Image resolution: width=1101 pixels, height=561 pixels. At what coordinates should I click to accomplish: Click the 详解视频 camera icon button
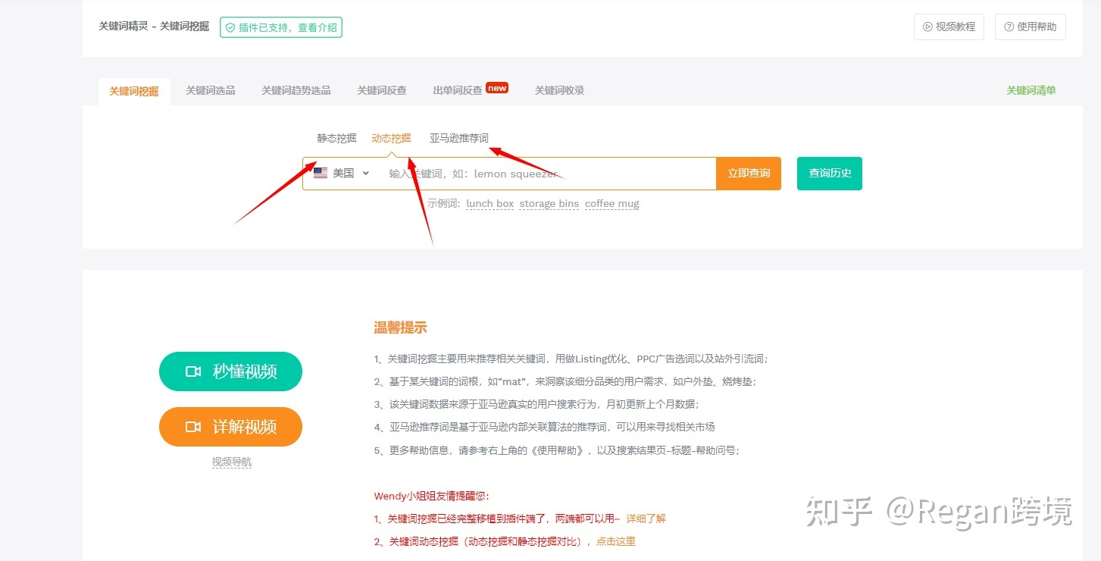[195, 427]
